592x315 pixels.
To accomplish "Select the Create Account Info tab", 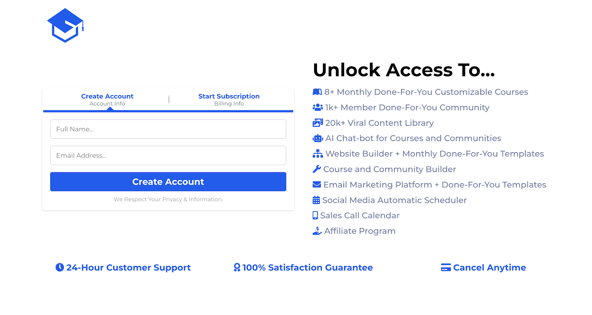I will (x=107, y=99).
